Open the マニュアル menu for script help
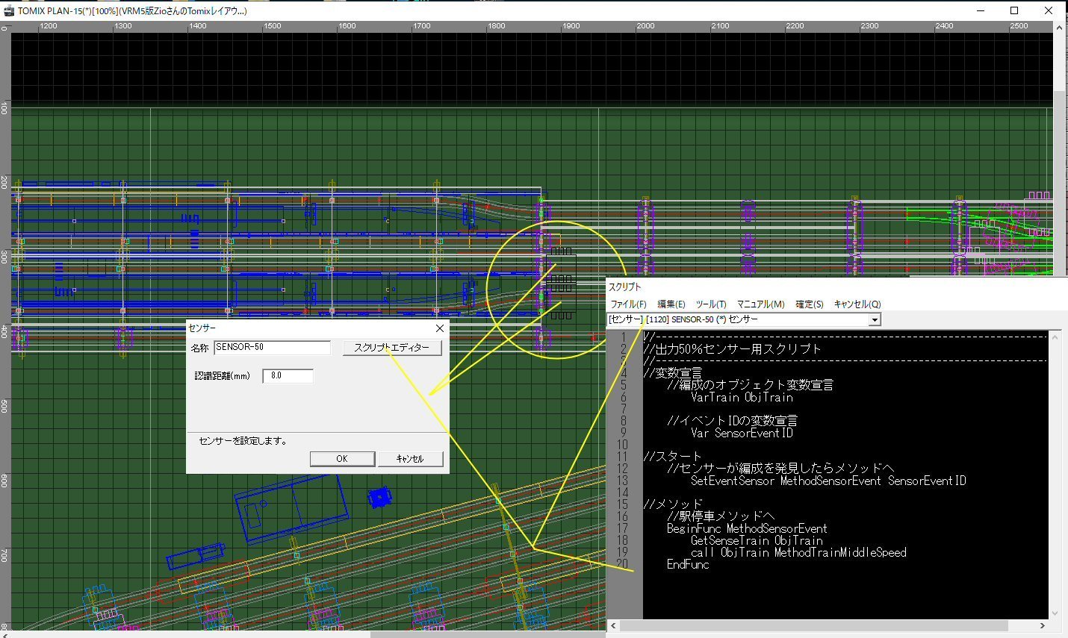1068x638 pixels. click(x=760, y=304)
